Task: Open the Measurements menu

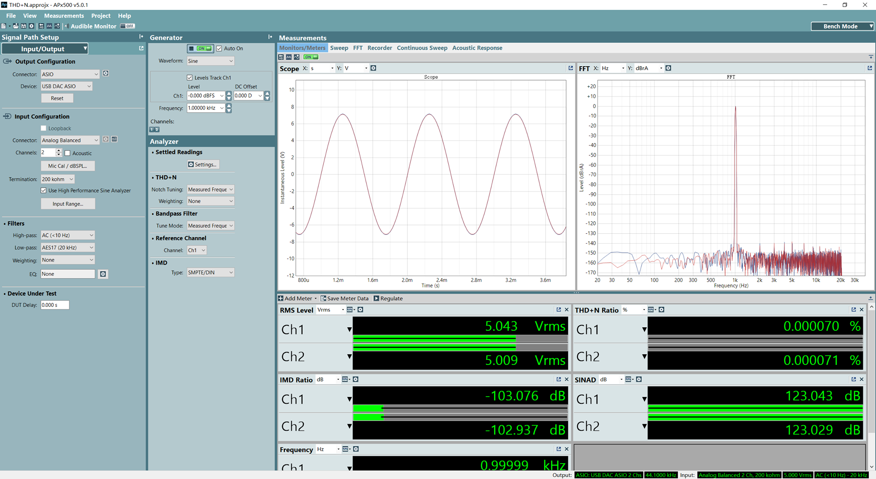Action: 64,15
